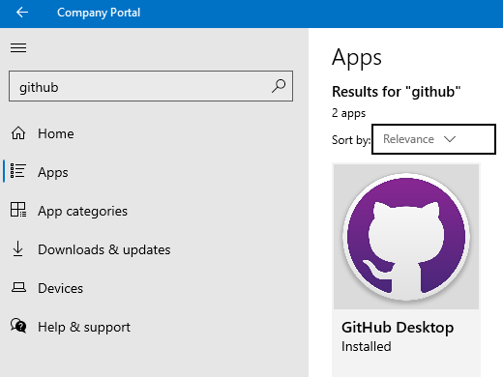This screenshot has height=377, width=503.
Task: Click the house icon for Home
Action: point(18,133)
